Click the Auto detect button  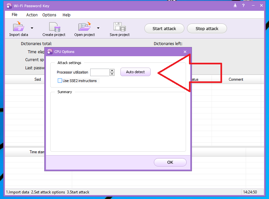[x=135, y=72]
